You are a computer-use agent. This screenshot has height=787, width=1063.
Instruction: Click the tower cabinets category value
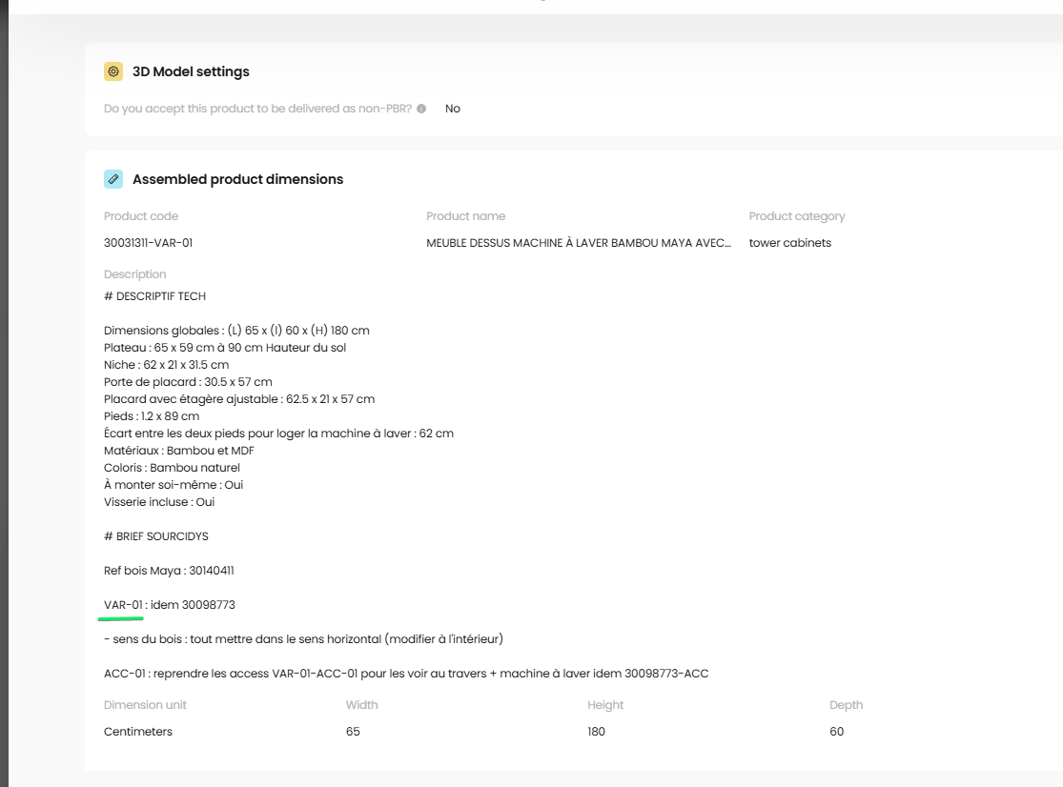[789, 242]
